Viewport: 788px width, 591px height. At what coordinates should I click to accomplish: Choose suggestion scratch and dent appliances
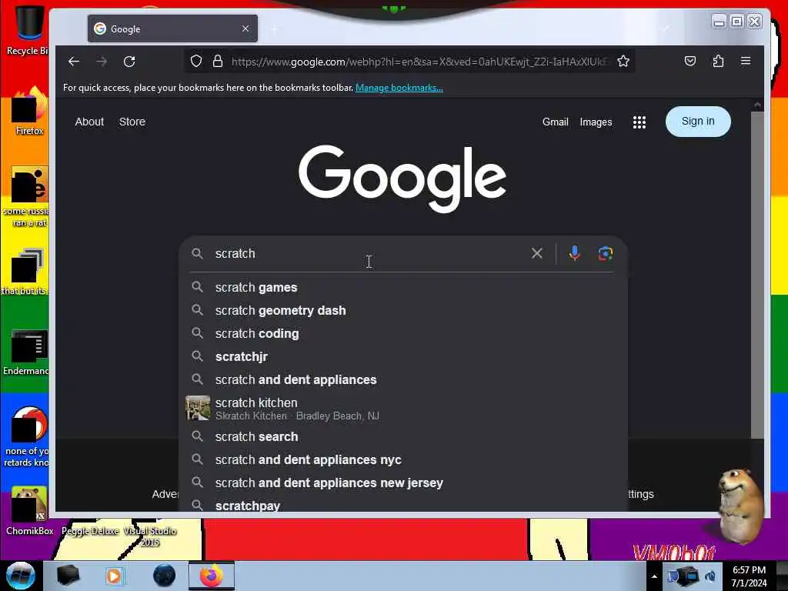403,380
